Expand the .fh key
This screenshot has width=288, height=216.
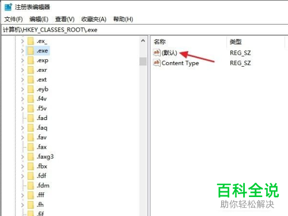click(x=22, y=205)
